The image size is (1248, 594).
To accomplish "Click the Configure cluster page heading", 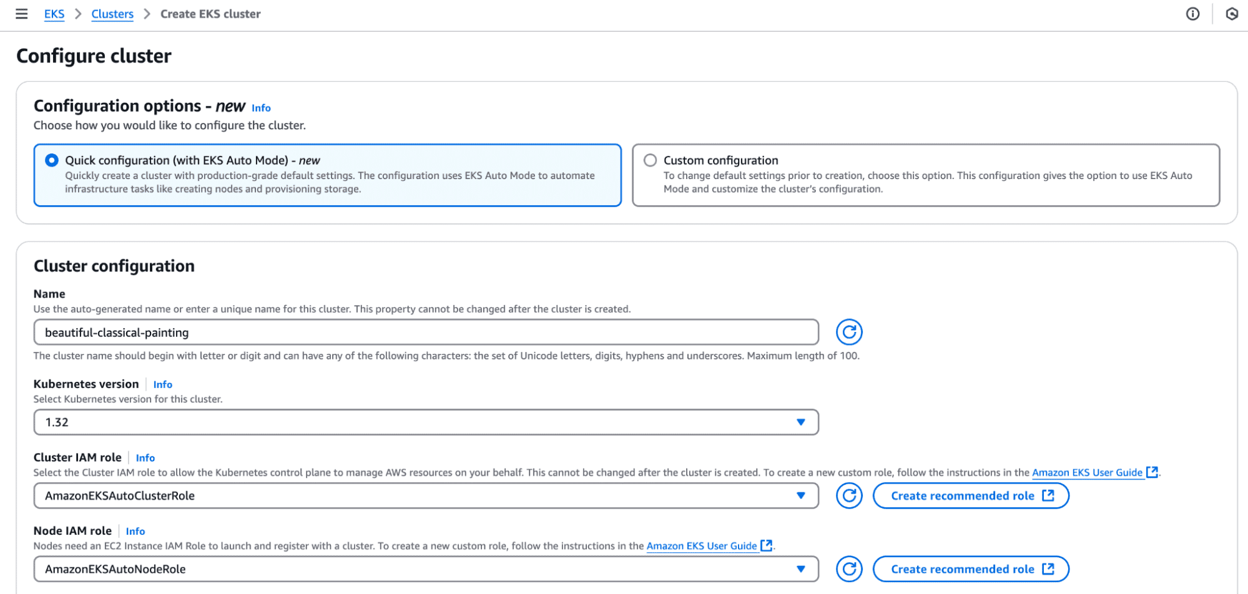I will tap(94, 56).
